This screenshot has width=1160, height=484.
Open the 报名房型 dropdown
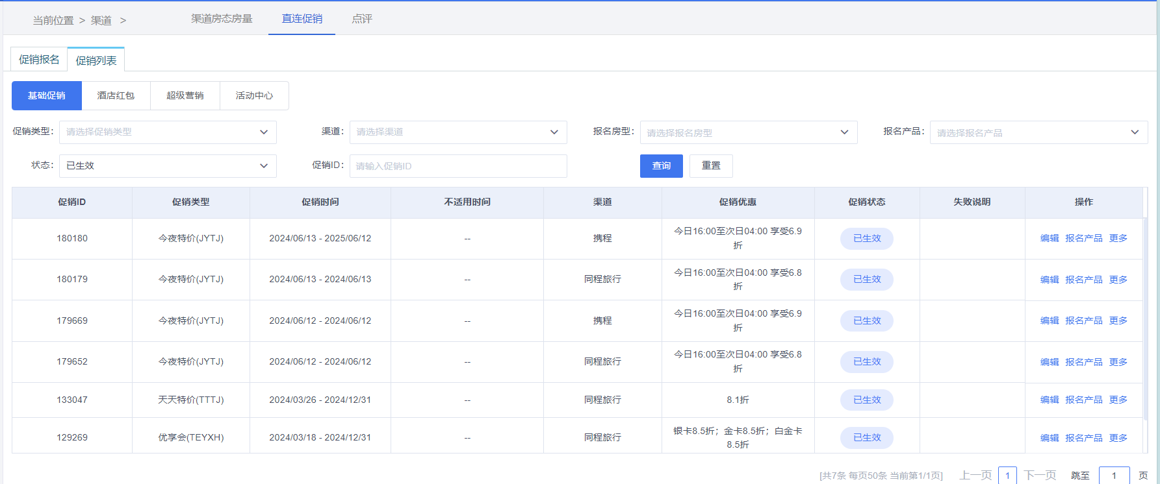tap(748, 132)
